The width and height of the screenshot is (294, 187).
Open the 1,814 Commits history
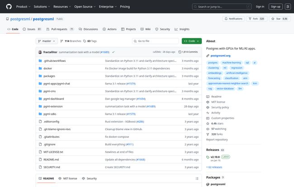pyautogui.click(x=188, y=52)
